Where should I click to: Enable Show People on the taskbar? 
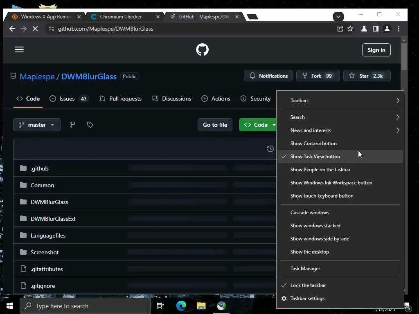(340, 170)
